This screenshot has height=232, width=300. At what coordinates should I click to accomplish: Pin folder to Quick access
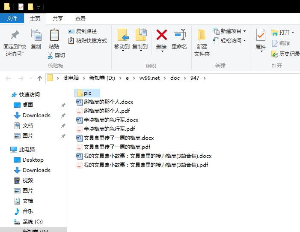[x=15, y=43]
